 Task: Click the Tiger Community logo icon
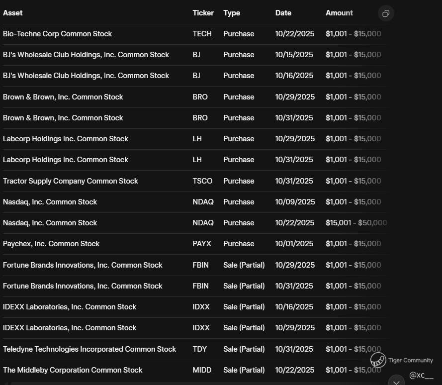378,360
